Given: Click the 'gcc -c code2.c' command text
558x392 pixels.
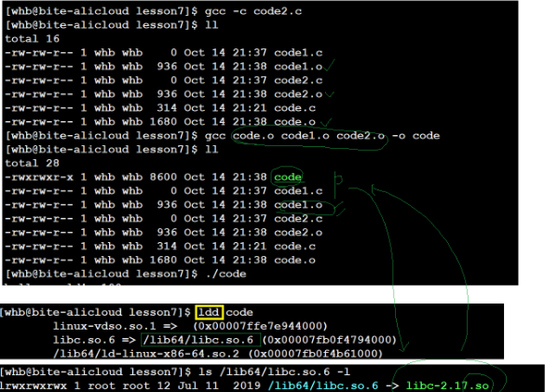Looking at the screenshot, I should pos(253,11).
